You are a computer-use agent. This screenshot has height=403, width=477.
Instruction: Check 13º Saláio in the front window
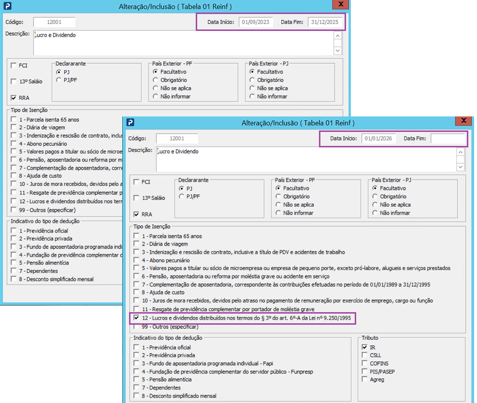[x=136, y=198]
